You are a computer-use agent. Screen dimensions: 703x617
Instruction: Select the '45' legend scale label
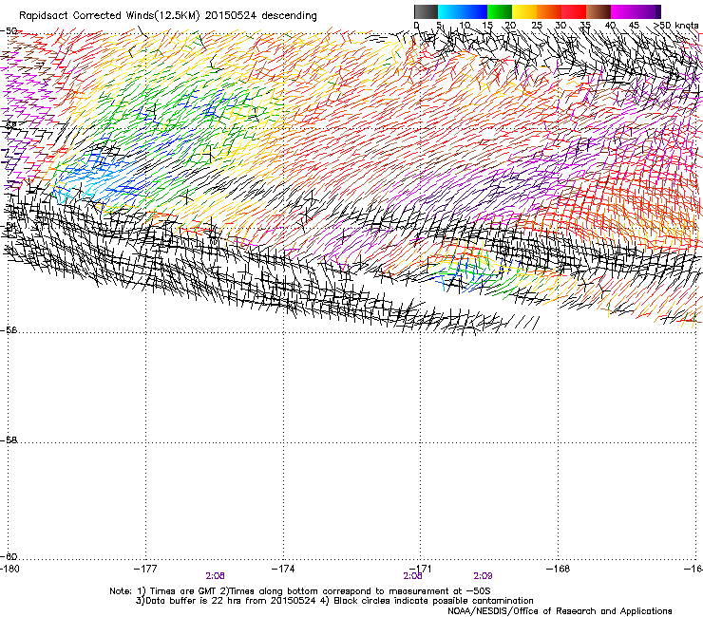coord(634,25)
